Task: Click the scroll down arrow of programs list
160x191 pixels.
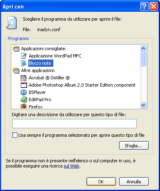Action: point(143,105)
